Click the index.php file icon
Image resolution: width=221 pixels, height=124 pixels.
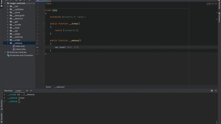(14, 46)
